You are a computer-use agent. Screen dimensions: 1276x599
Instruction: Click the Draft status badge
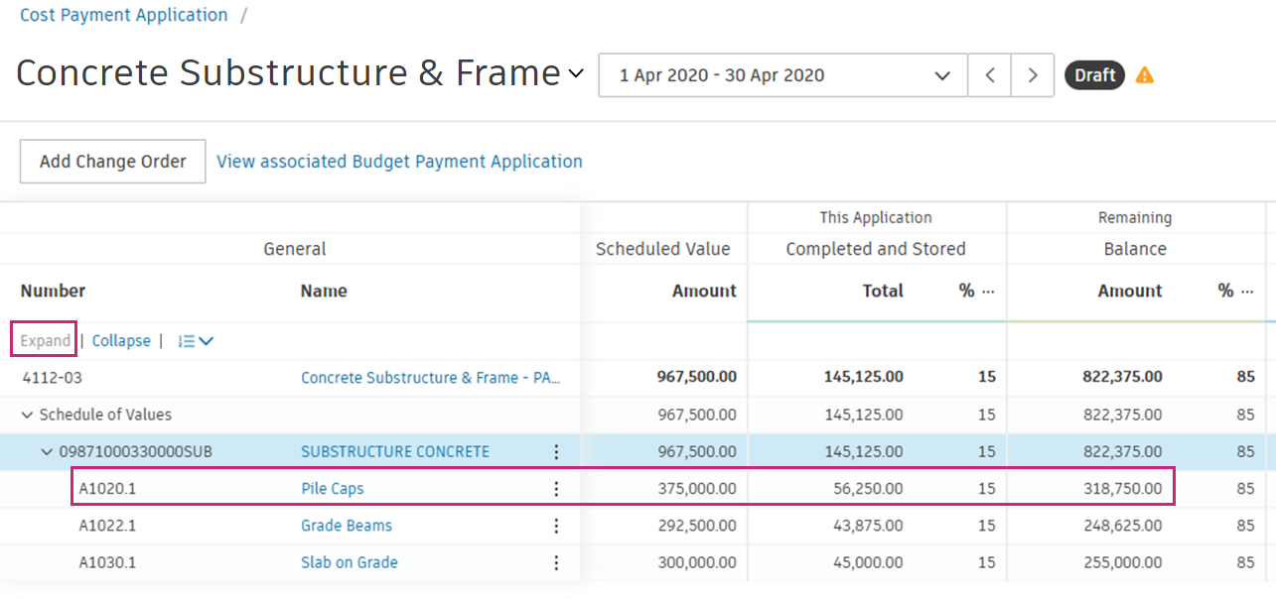click(x=1094, y=75)
